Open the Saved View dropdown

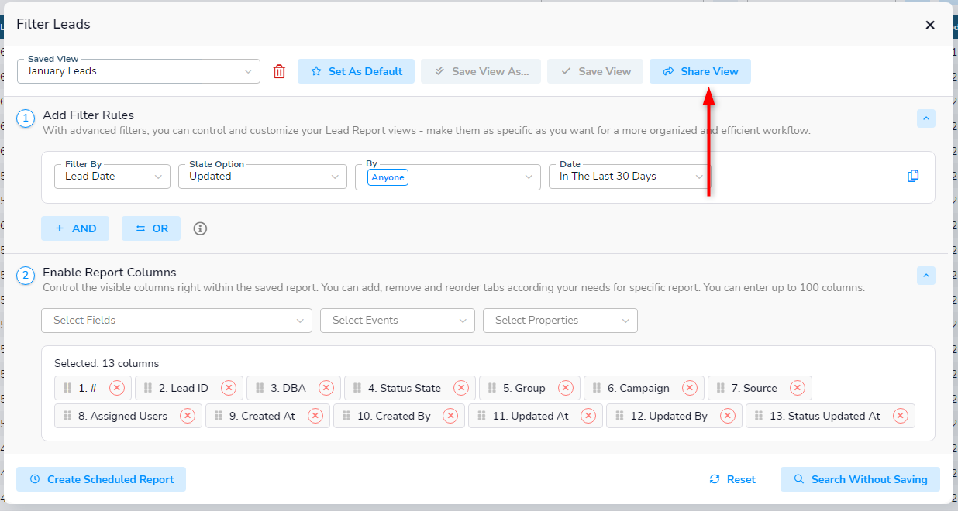pyautogui.click(x=140, y=71)
